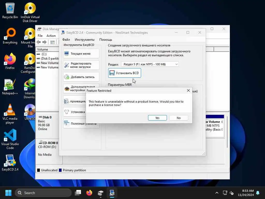This screenshot has height=199, width=265.
Task: Click Unallocated black legend swatch
Action: pos(39,170)
